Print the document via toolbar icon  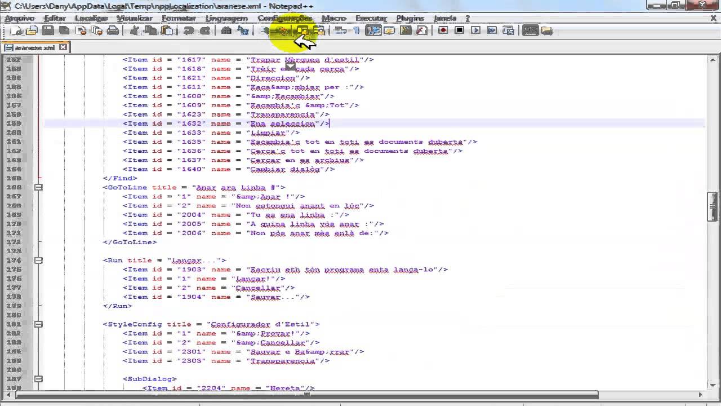[x=113, y=30]
